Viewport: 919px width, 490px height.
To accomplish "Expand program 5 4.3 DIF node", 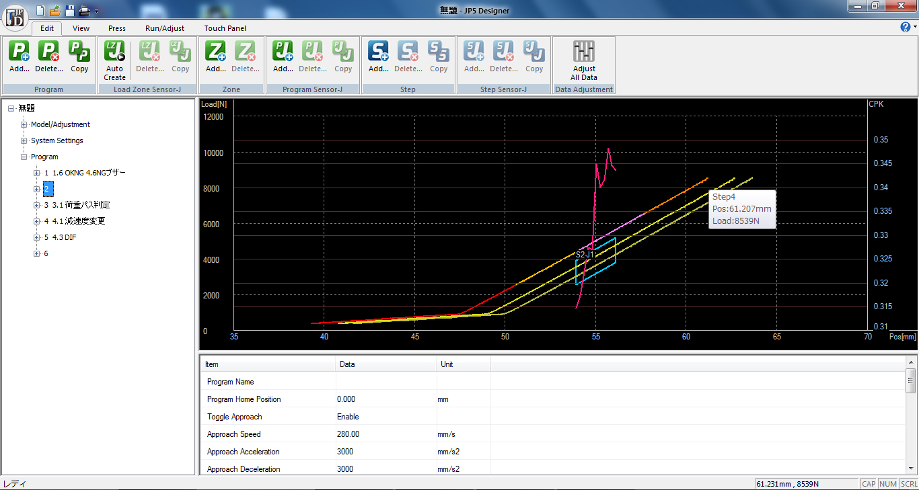I will pos(37,237).
